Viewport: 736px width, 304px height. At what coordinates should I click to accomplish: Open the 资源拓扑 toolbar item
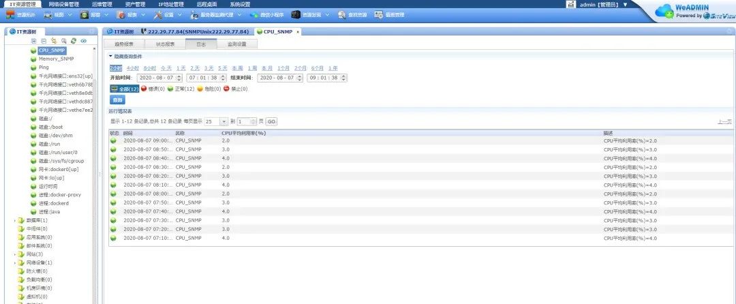[20, 15]
